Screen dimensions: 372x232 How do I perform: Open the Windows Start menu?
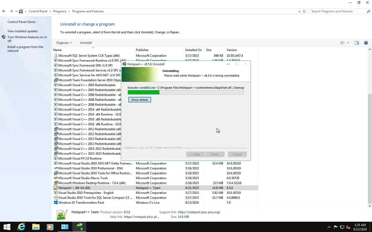tap(7, 227)
